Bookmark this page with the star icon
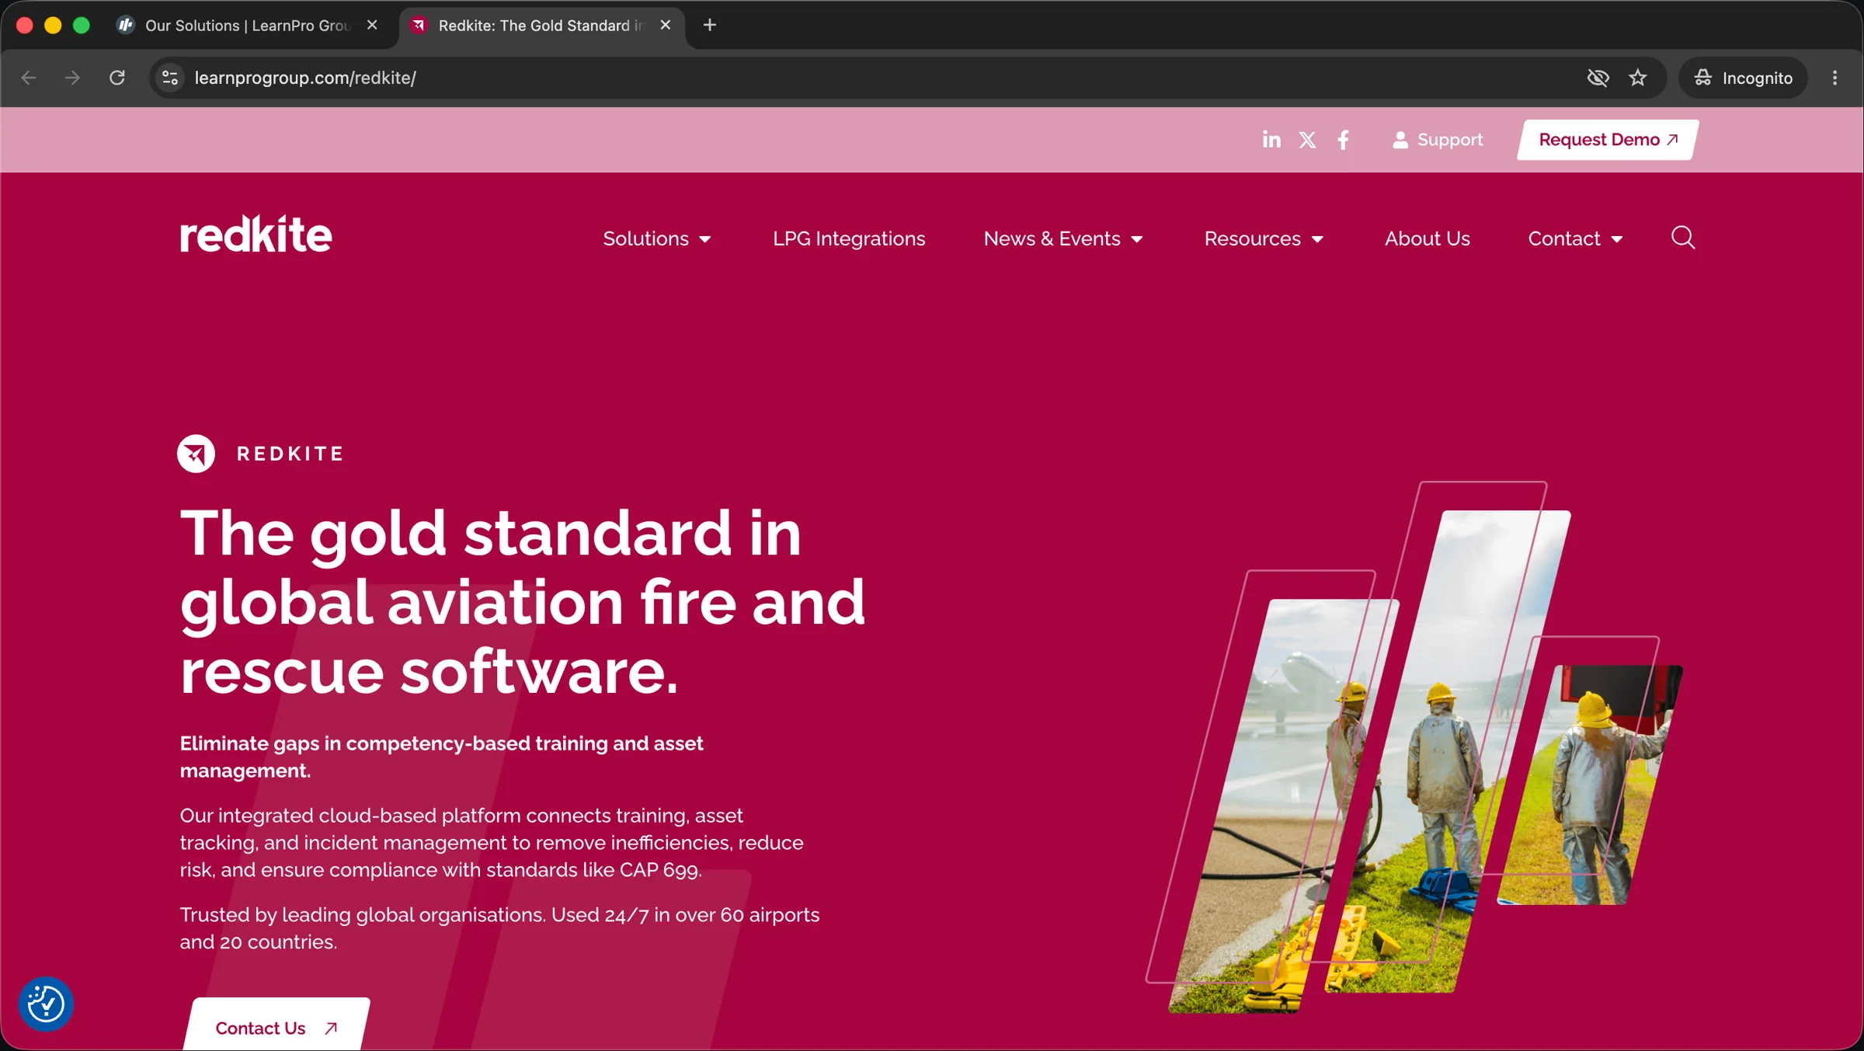 pos(1638,78)
